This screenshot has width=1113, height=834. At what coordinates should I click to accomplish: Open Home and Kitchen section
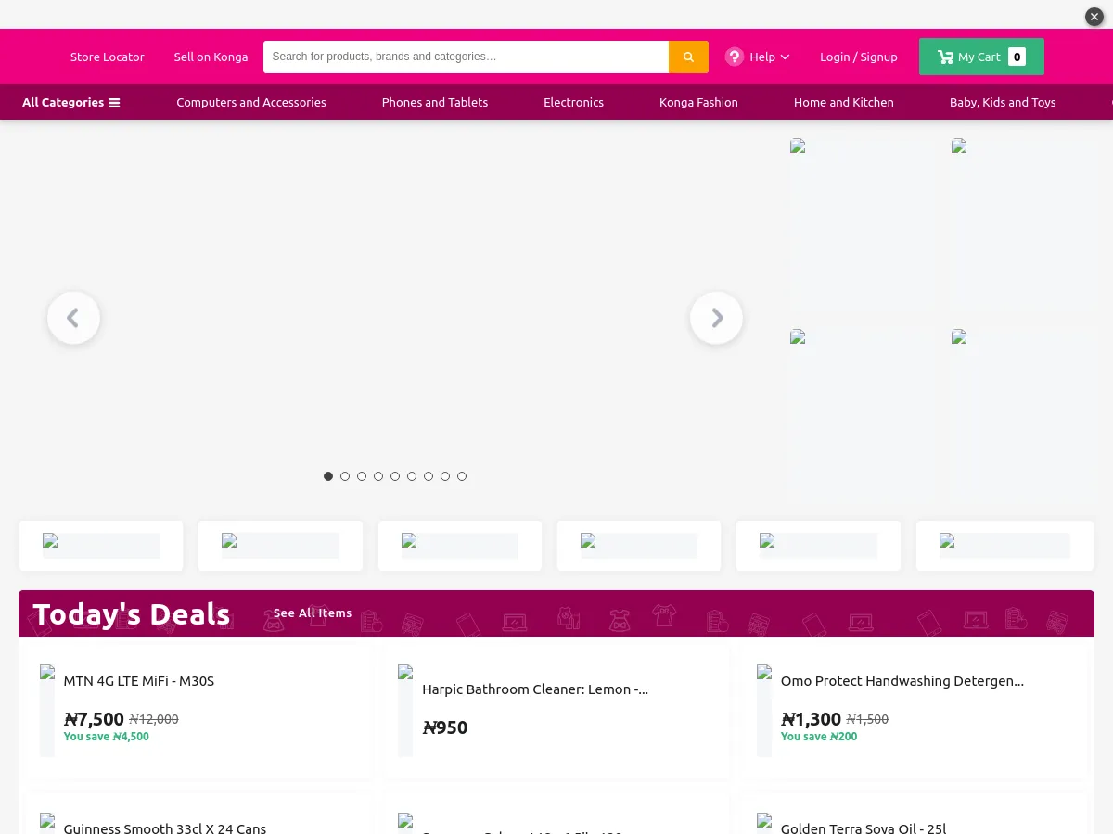click(x=844, y=102)
